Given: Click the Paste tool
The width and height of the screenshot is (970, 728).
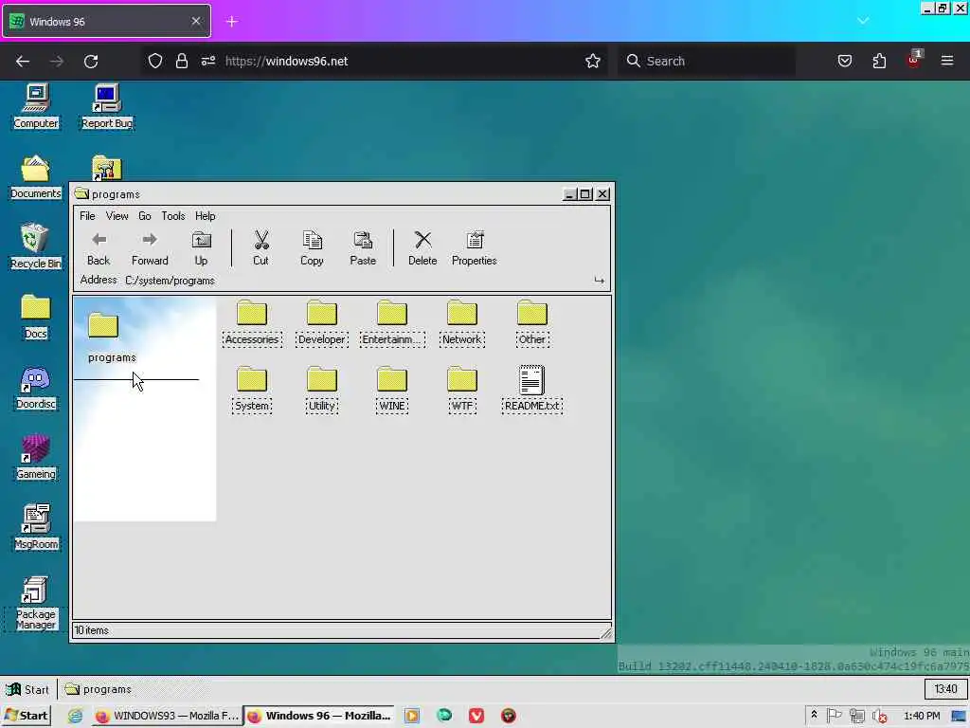Looking at the screenshot, I should point(363,248).
